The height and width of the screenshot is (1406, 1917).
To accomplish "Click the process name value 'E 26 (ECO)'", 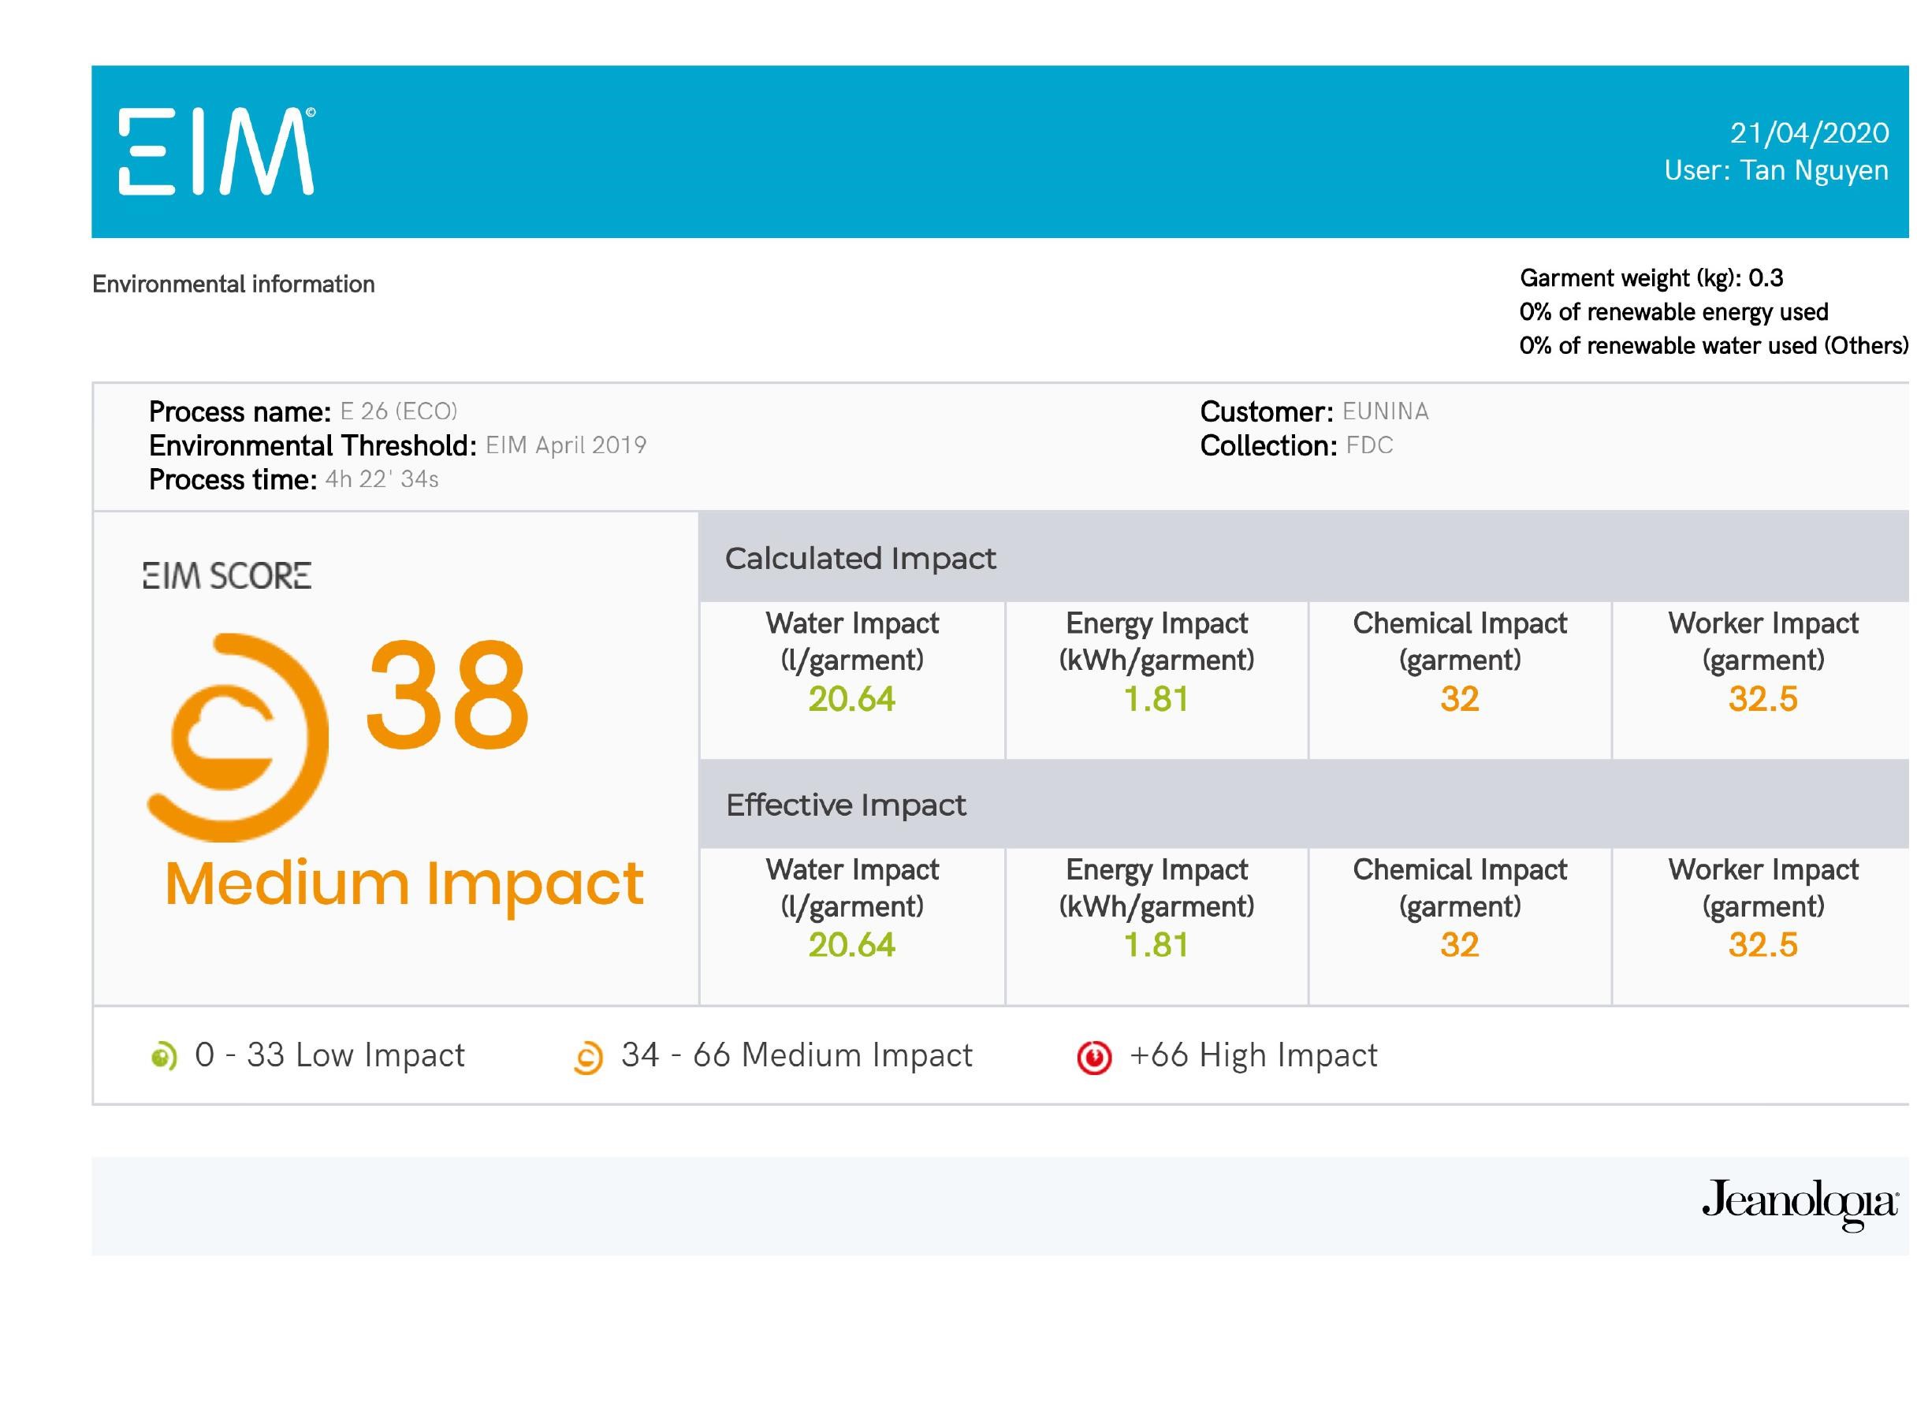I will point(398,411).
